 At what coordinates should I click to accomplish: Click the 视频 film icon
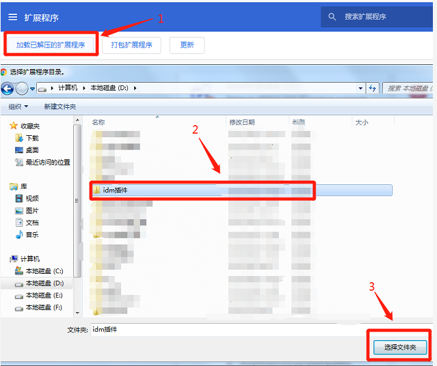[19, 199]
